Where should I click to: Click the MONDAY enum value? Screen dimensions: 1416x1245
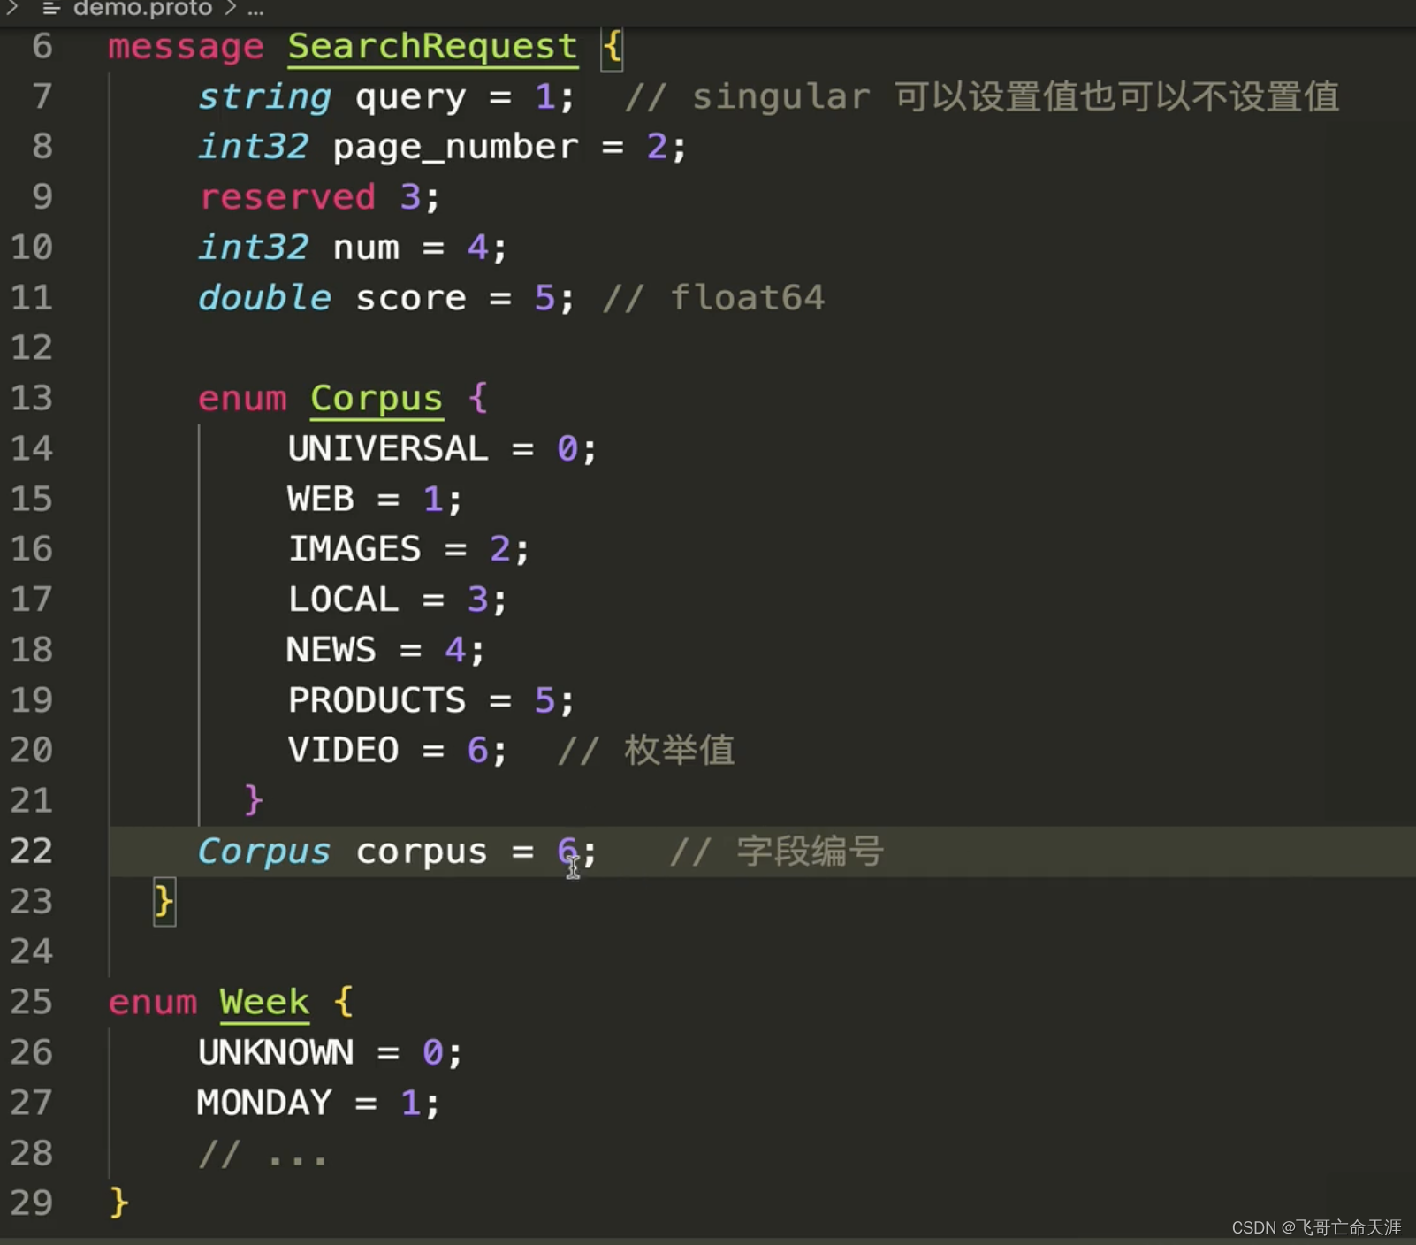tap(264, 1103)
